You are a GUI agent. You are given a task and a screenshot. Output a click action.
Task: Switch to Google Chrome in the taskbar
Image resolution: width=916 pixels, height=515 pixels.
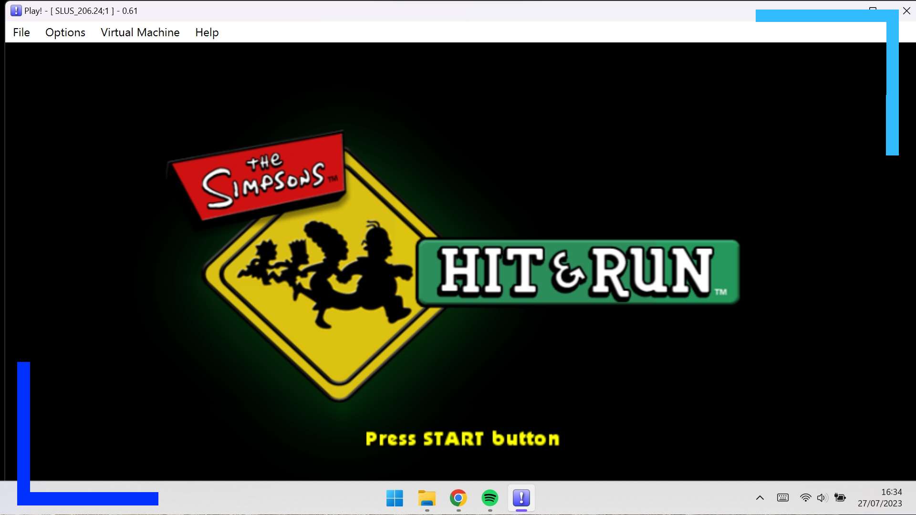[458, 498]
